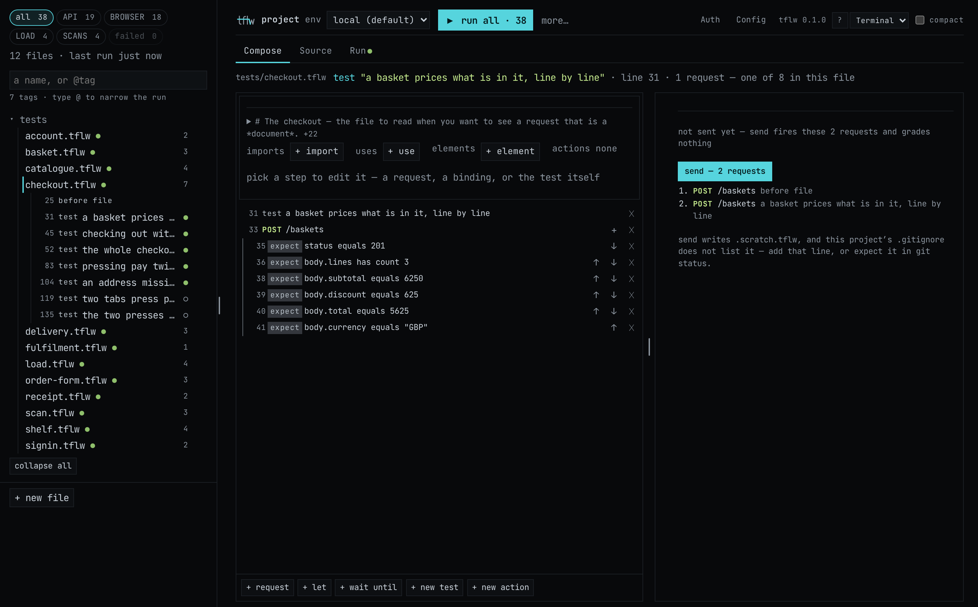This screenshot has width=978, height=607.
Task: Open the Terminal dropdown
Action: [x=879, y=20]
